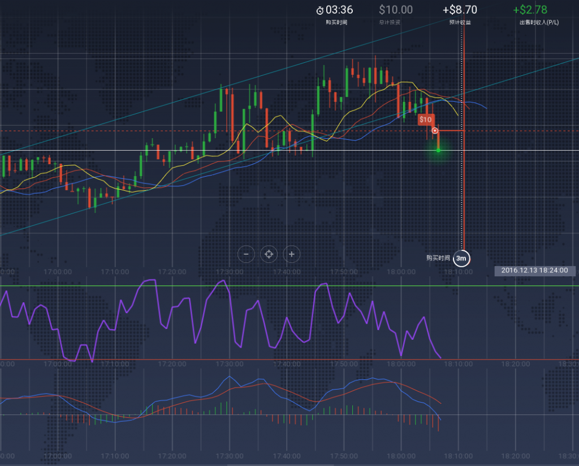
Task: Click 18:20:00 on the bottom MACD time axis
Action: pos(515,456)
